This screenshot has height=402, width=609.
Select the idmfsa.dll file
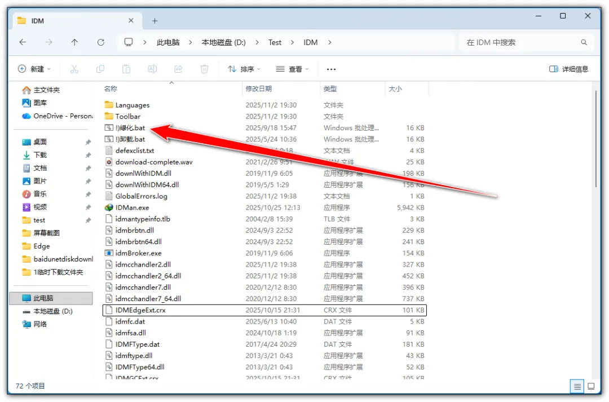click(130, 333)
